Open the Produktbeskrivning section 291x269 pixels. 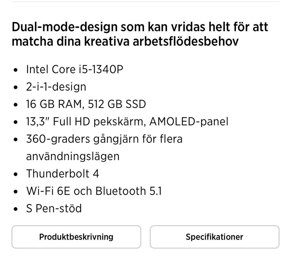point(76,237)
